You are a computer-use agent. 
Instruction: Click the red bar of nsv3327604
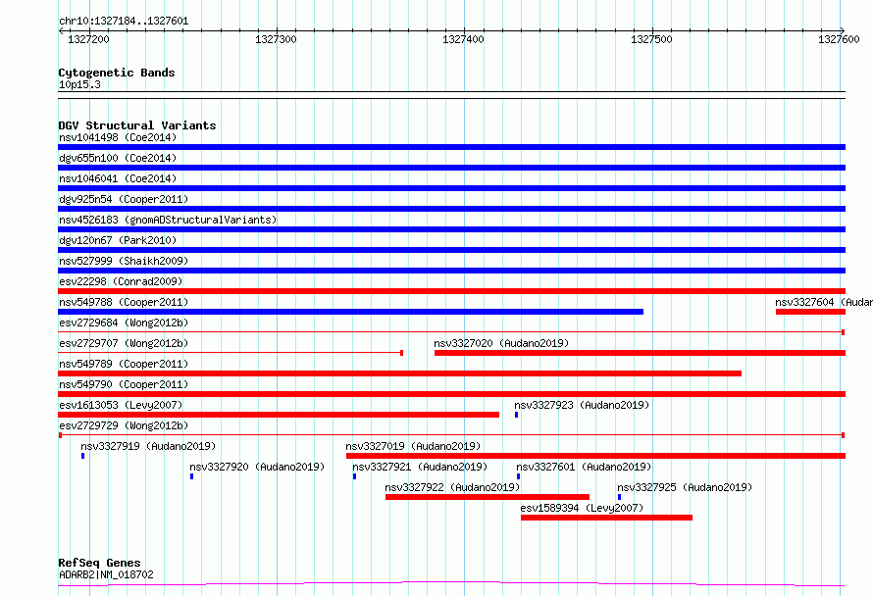pyautogui.click(x=810, y=312)
